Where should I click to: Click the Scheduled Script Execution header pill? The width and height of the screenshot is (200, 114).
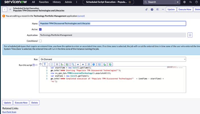coord(108,2)
